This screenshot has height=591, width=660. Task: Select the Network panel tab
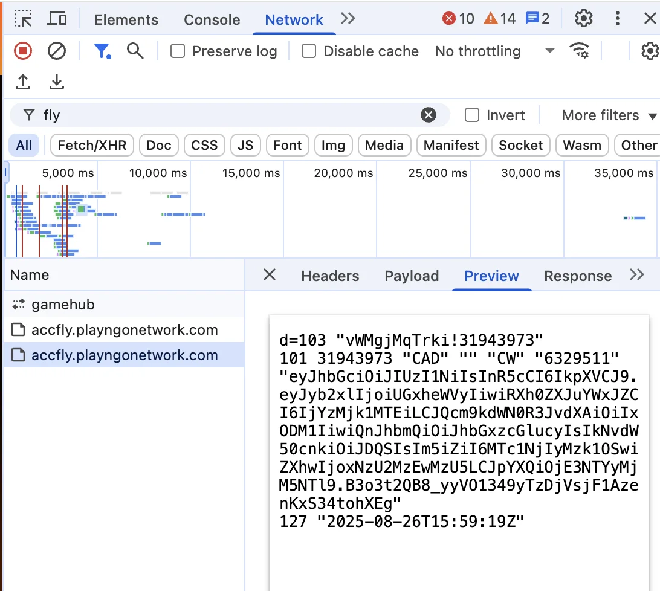294,19
